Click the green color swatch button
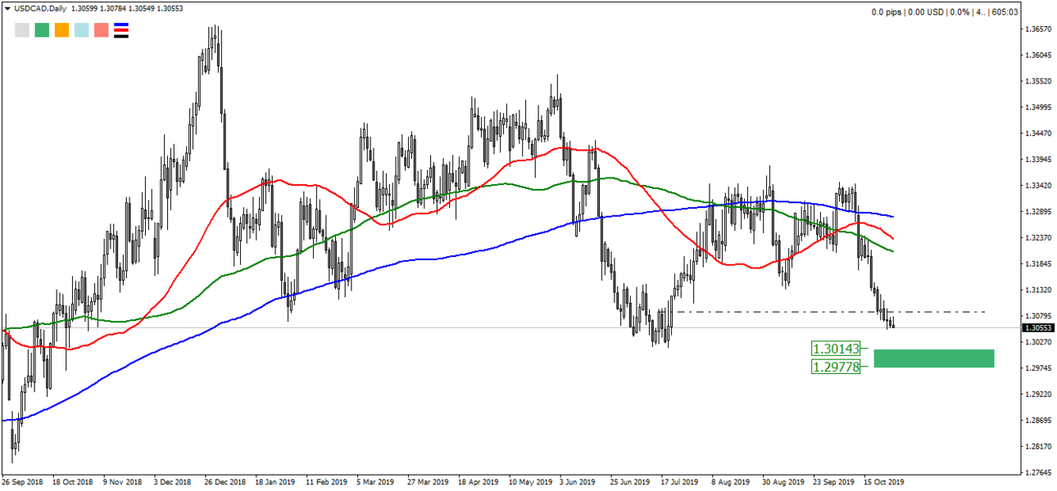Image resolution: width=1057 pixels, height=491 pixels. point(42,30)
